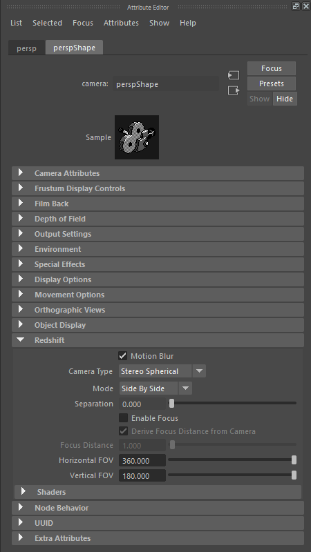311x552 pixels.
Task: Open the Mode dropdown arrow
Action: click(185, 388)
